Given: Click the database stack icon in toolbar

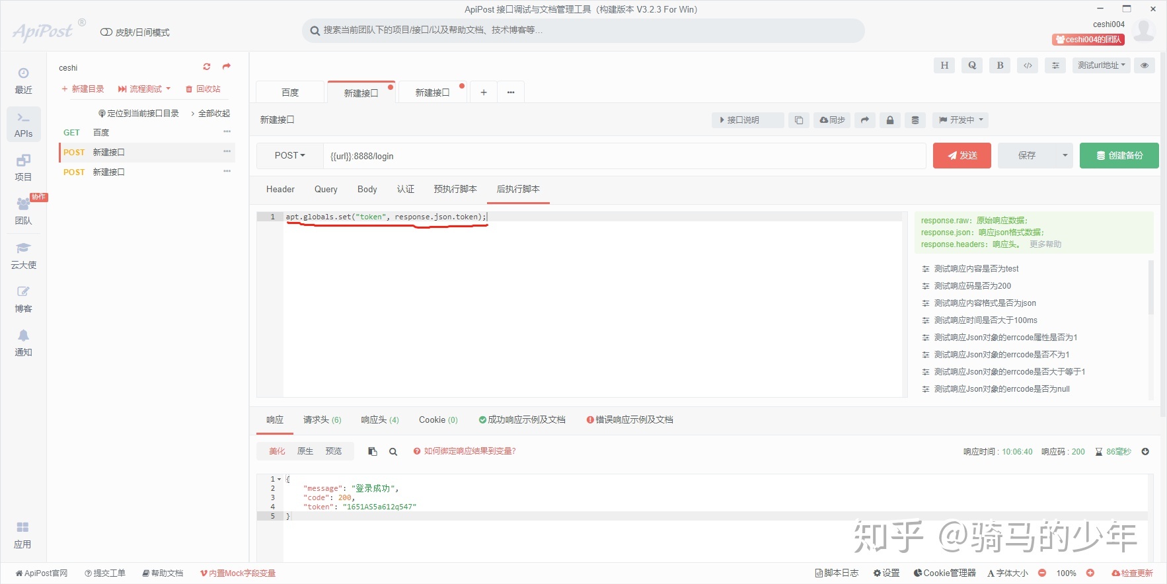Looking at the screenshot, I should tap(915, 120).
